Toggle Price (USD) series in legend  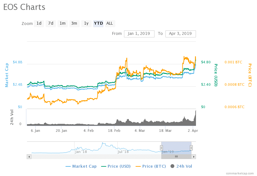(x=116, y=166)
